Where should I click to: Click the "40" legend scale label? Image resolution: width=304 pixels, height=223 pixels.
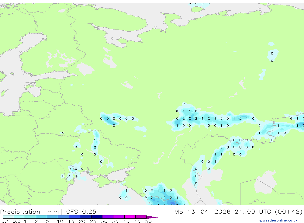126,221
